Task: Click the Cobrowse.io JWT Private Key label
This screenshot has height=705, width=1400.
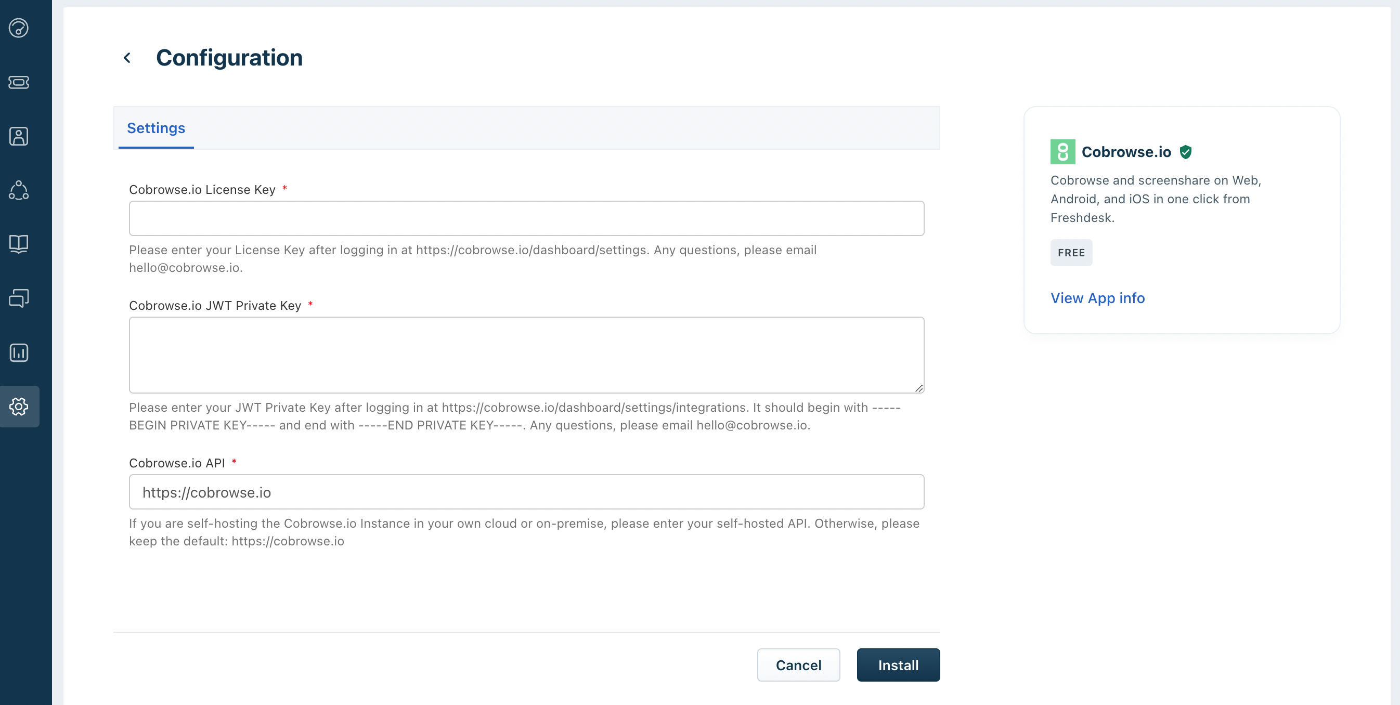Action: (215, 305)
